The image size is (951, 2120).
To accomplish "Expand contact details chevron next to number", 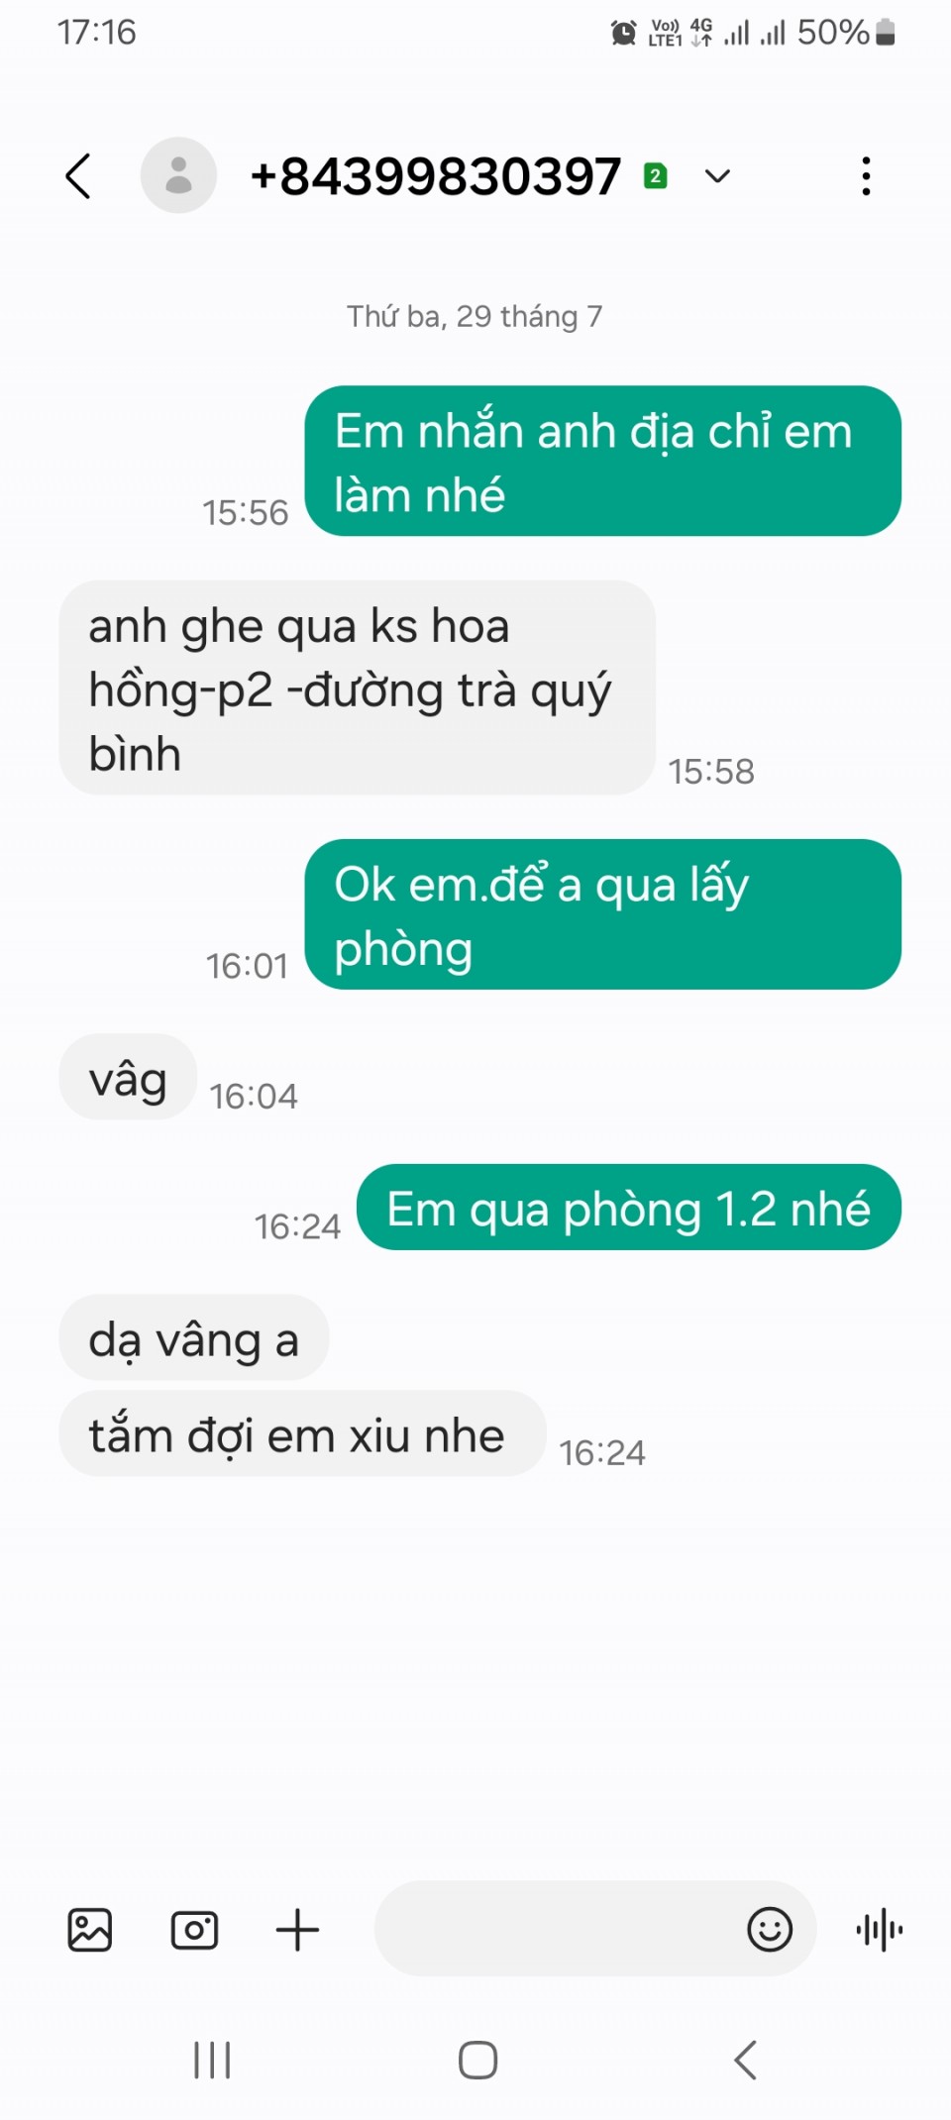I will pyautogui.click(x=717, y=176).
